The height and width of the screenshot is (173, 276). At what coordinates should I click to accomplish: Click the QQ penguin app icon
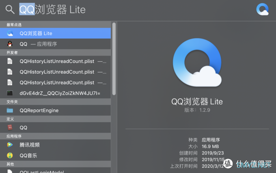click(x=10, y=44)
